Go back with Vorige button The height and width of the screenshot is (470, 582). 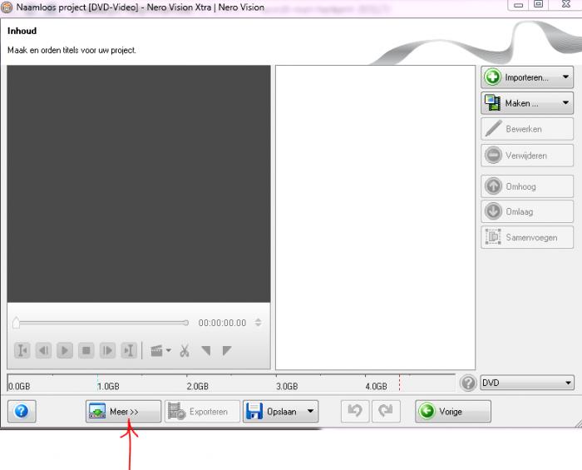coord(453,411)
